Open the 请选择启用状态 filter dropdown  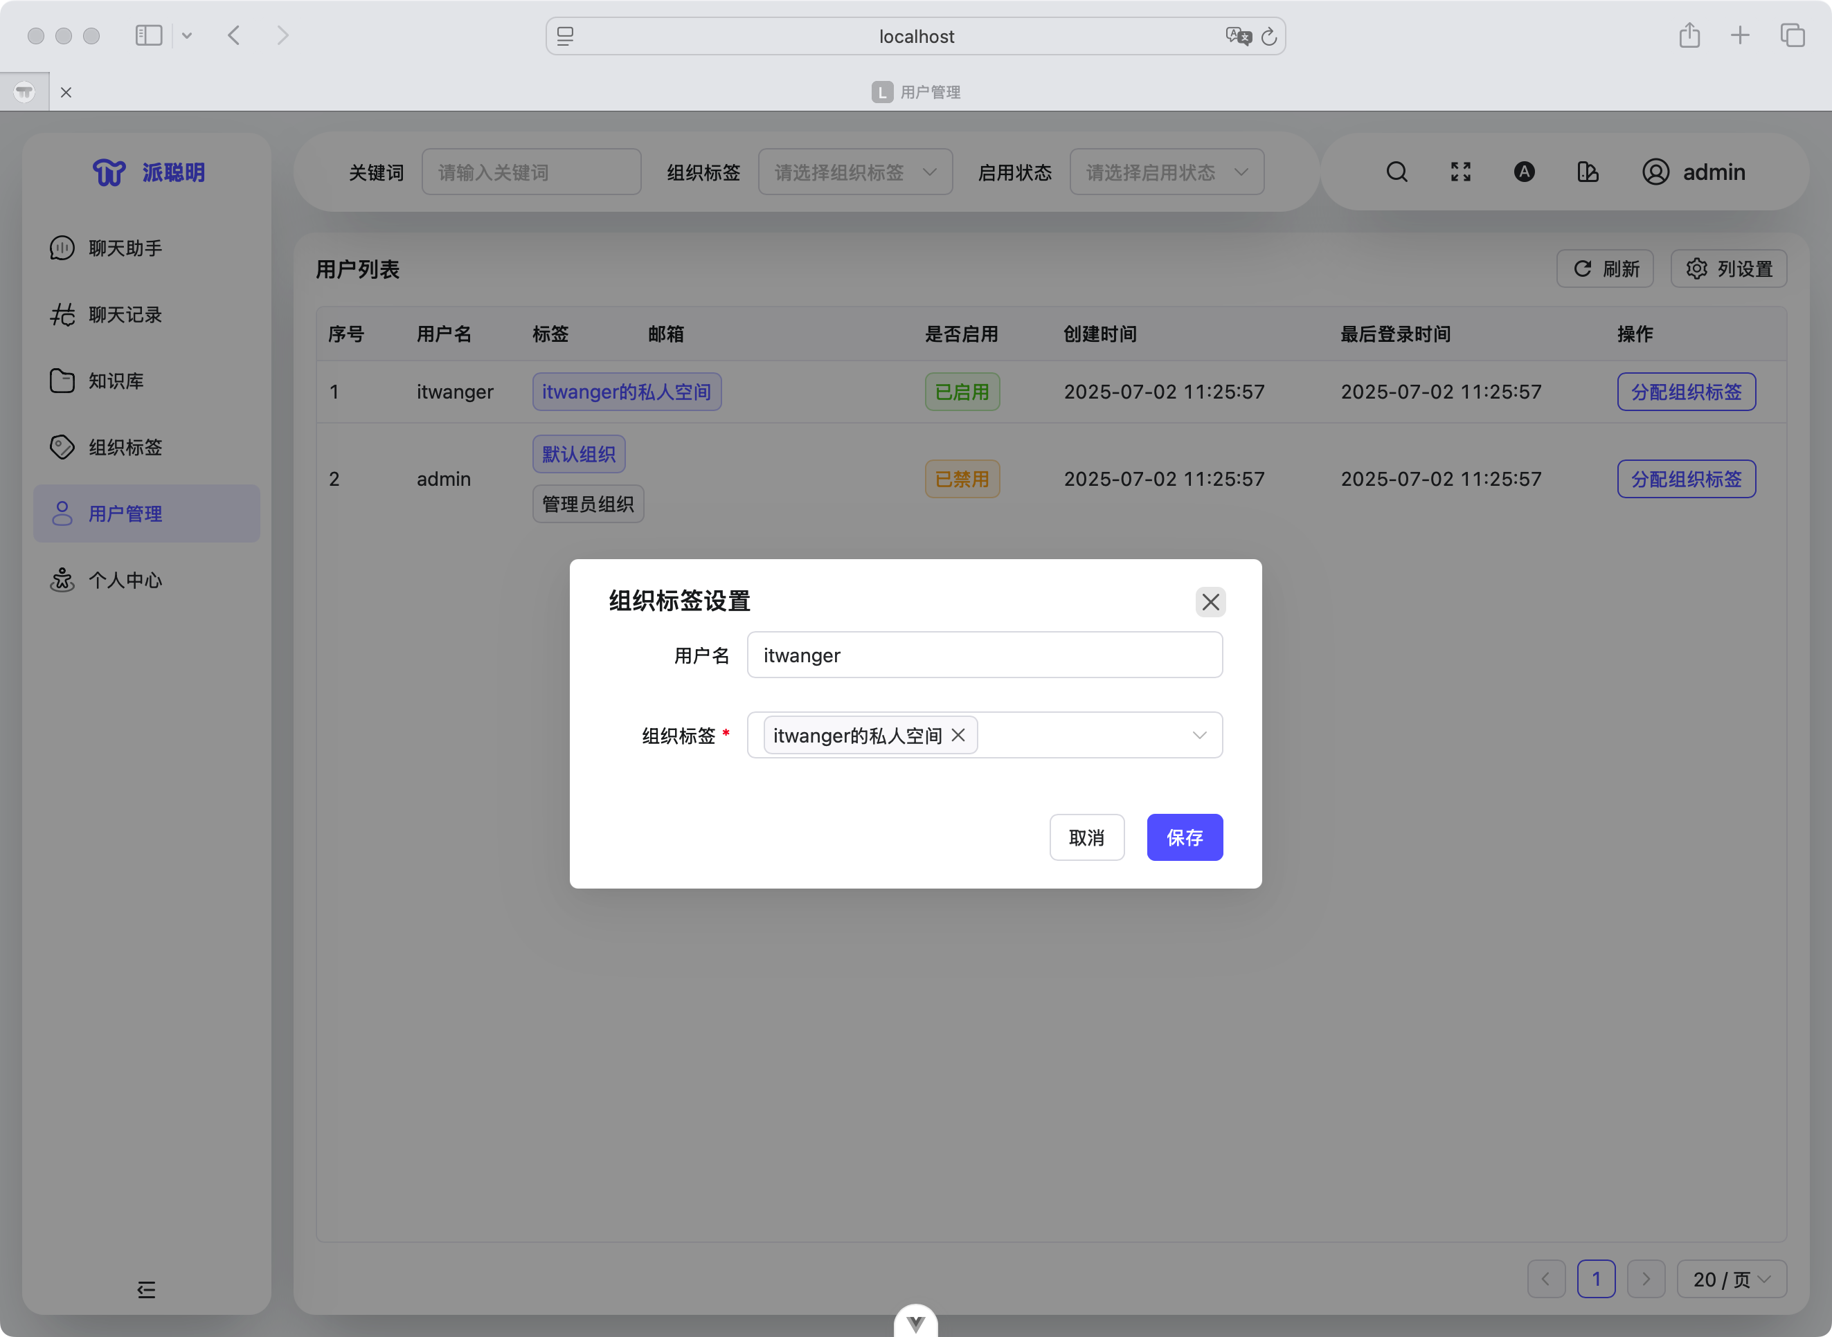(1166, 172)
